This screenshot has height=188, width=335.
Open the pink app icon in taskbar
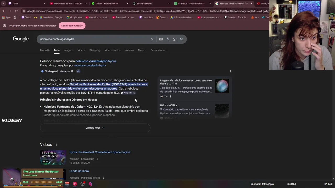click(90, 184)
